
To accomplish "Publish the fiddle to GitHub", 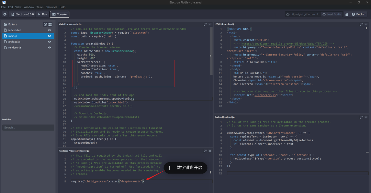I will click(358, 14).
